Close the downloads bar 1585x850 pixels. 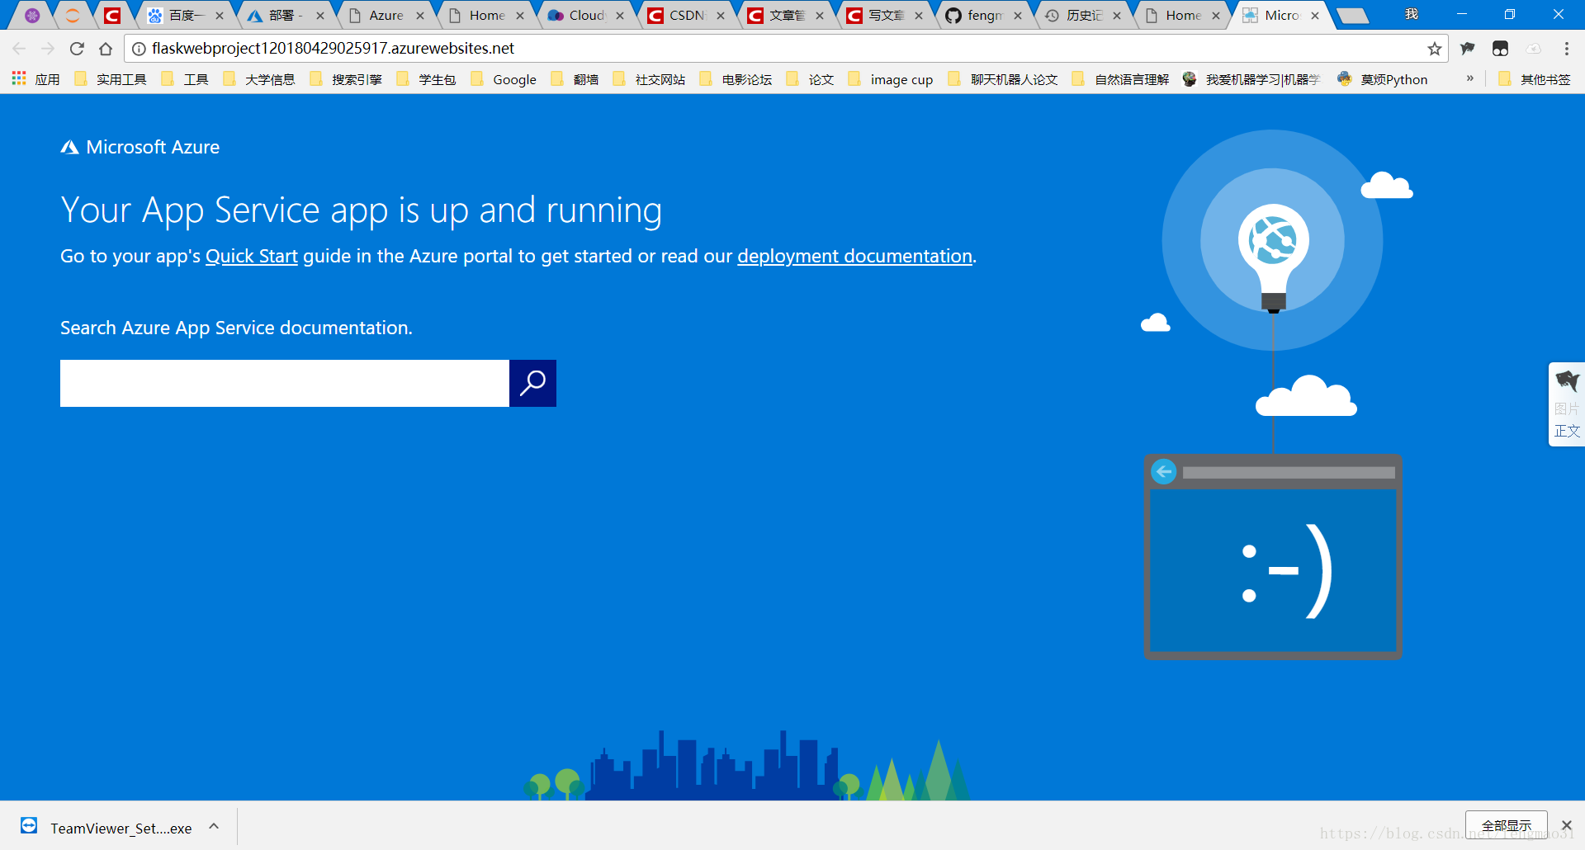click(1566, 825)
